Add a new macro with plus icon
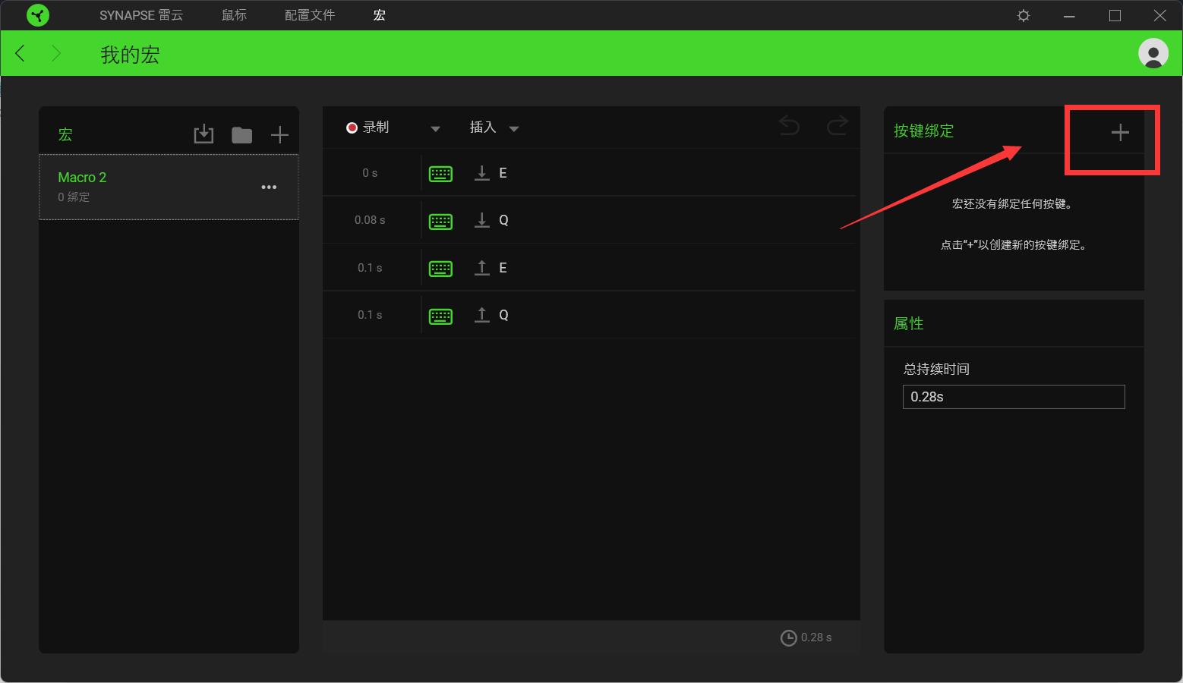This screenshot has width=1183, height=683. 279,135
